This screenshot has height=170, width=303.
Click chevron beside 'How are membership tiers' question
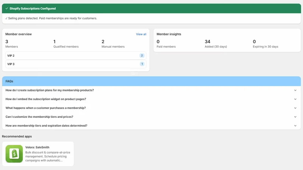pyautogui.click(x=295, y=126)
